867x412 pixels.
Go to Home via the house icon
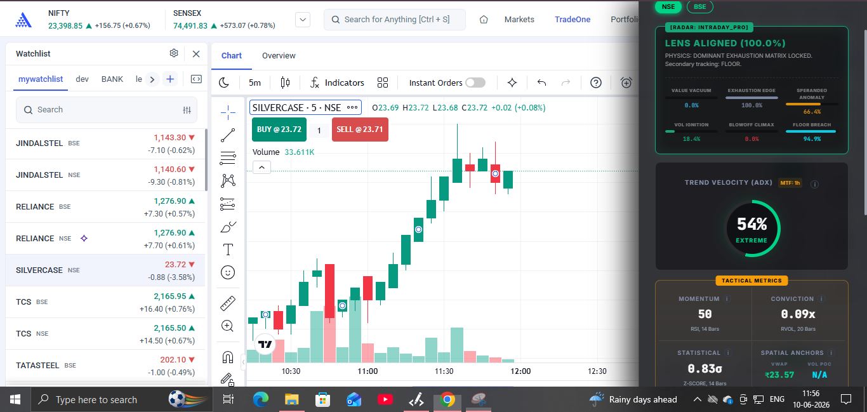(x=484, y=20)
